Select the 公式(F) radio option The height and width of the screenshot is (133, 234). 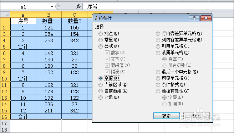click(109, 46)
